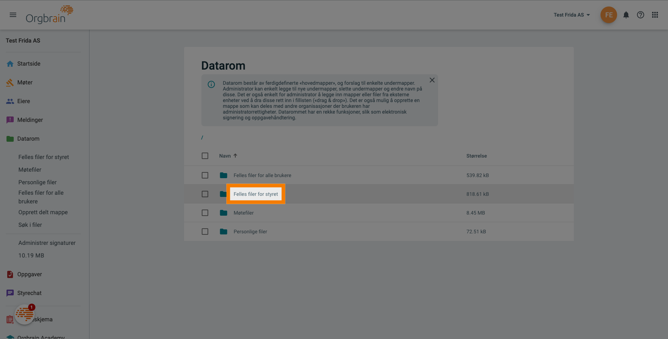The height and width of the screenshot is (339, 668).
Task: Open the notification bell
Action: (x=626, y=15)
